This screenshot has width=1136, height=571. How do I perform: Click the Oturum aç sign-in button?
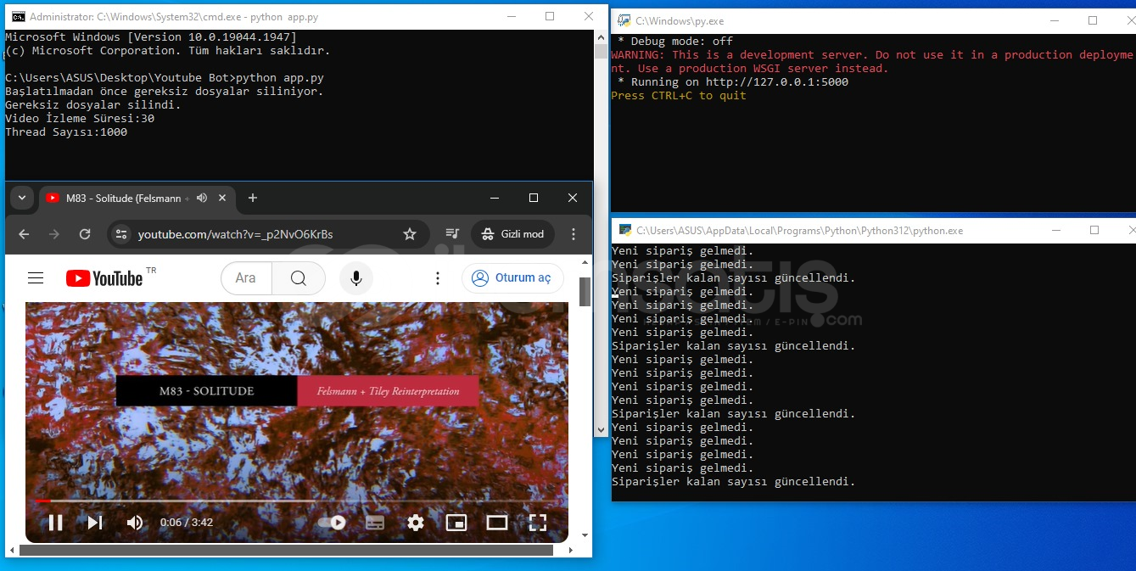pyautogui.click(x=513, y=278)
